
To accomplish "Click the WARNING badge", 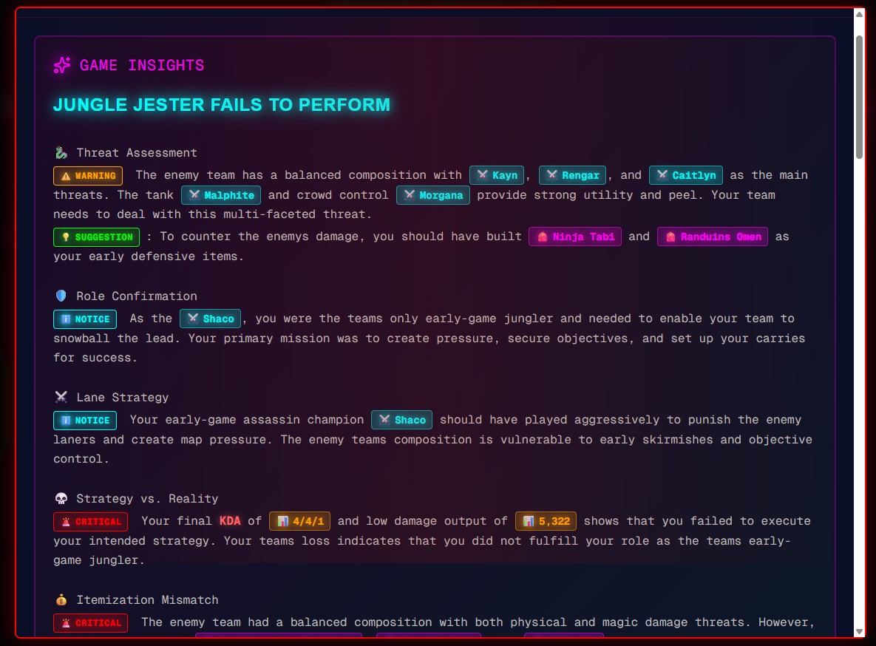I will tap(88, 175).
